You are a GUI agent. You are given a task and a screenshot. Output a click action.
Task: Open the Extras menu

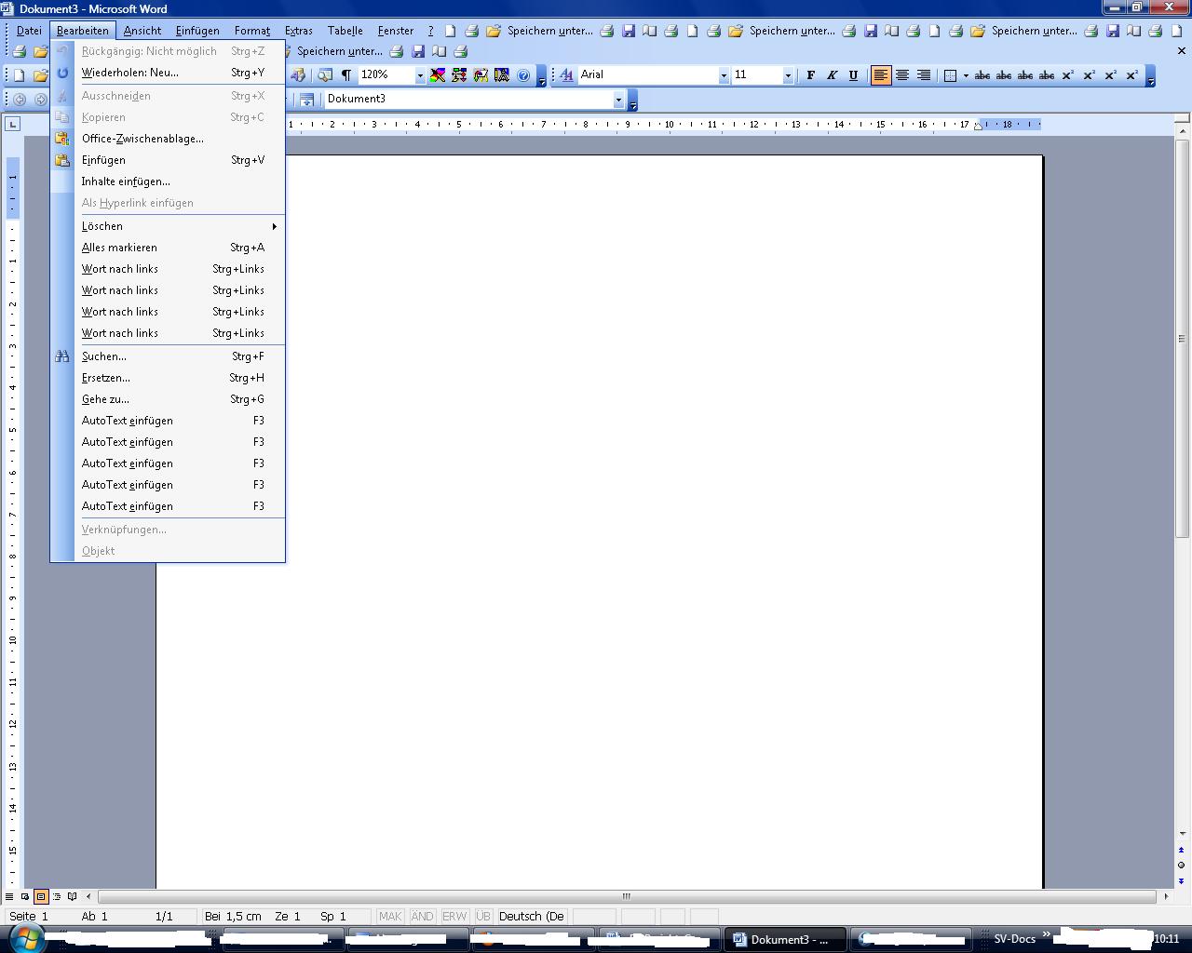click(x=299, y=31)
